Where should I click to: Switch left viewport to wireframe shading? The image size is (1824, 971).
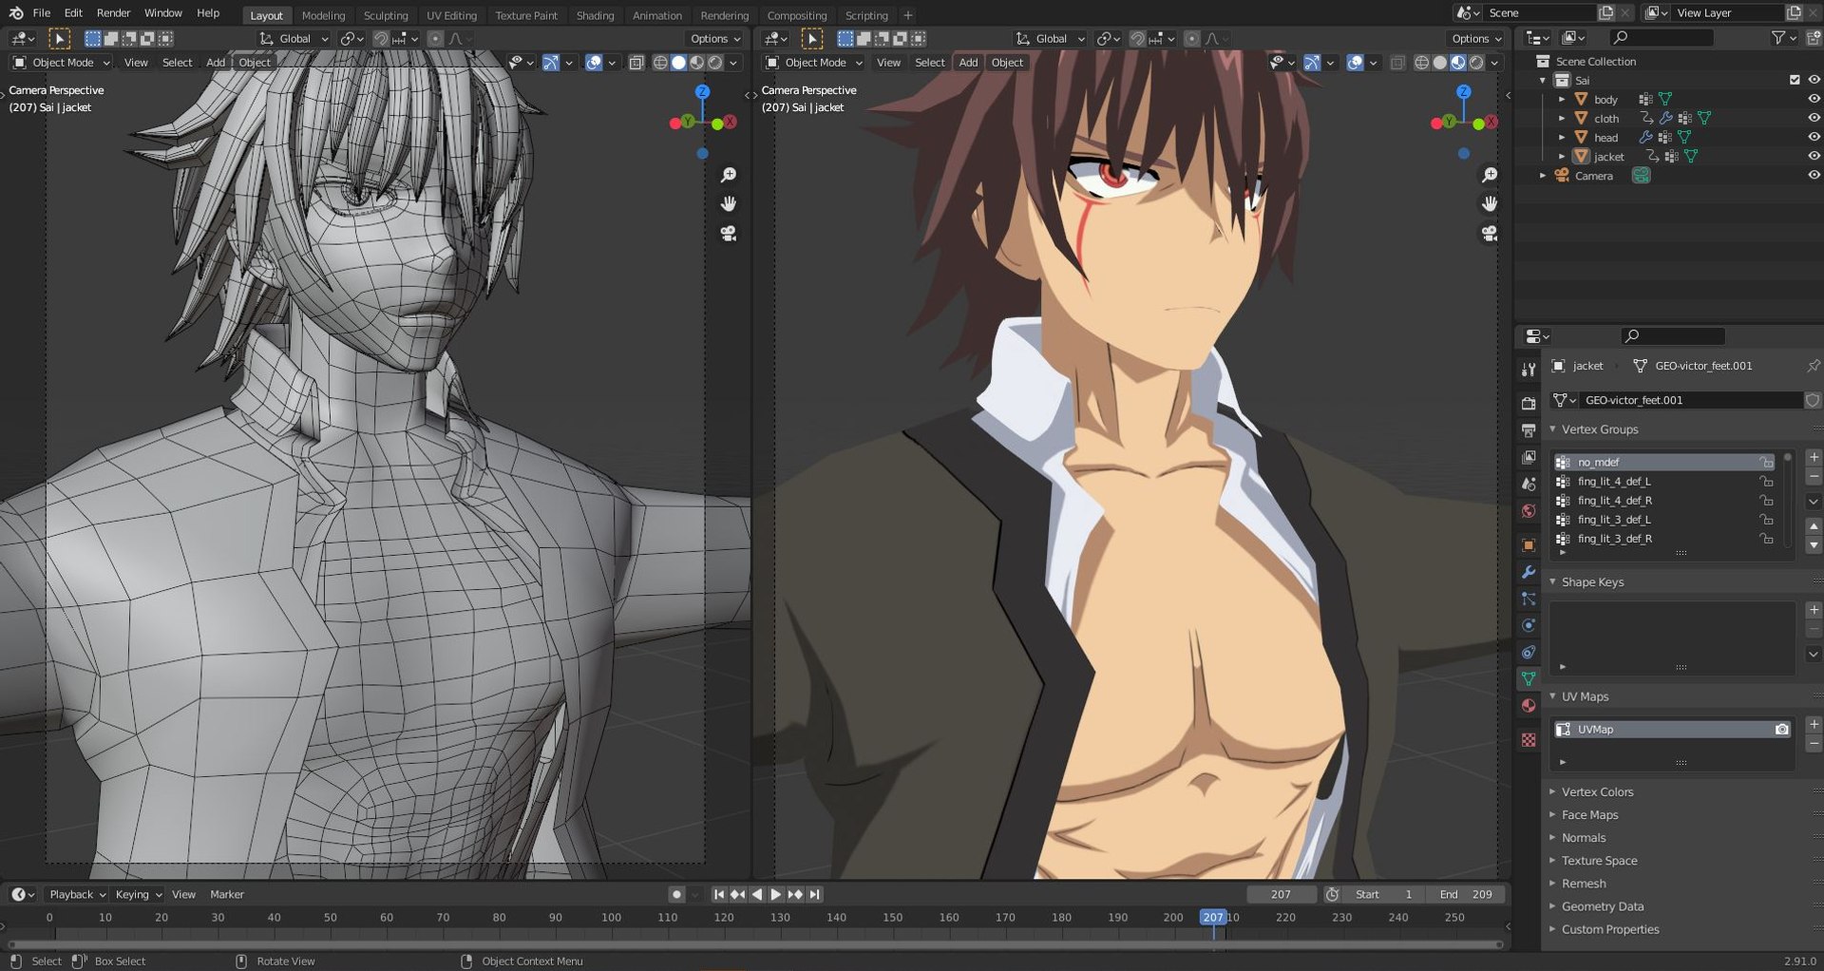(660, 63)
